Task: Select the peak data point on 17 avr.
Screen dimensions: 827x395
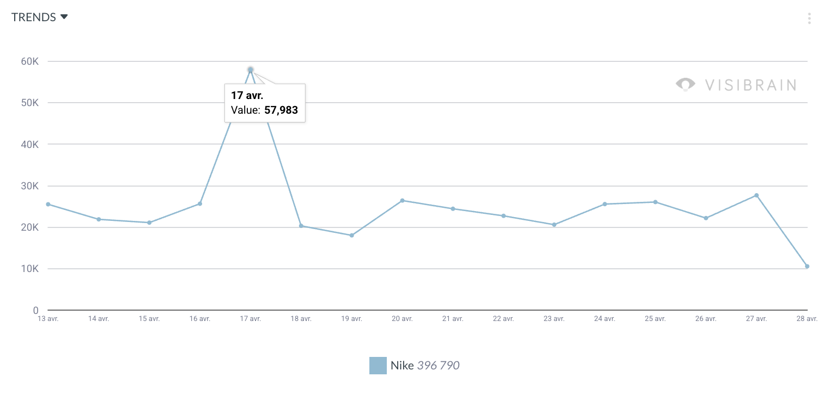Action: (251, 69)
